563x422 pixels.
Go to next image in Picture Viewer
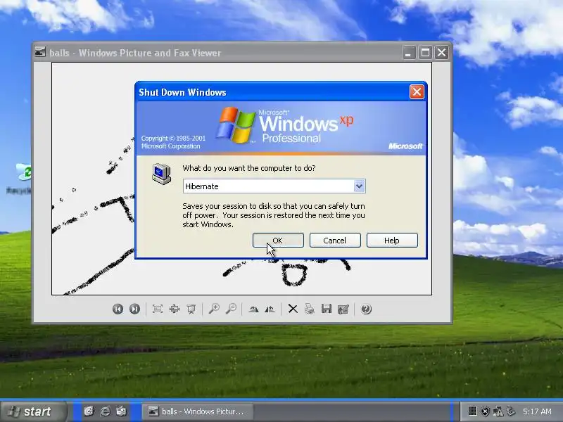[x=134, y=309]
